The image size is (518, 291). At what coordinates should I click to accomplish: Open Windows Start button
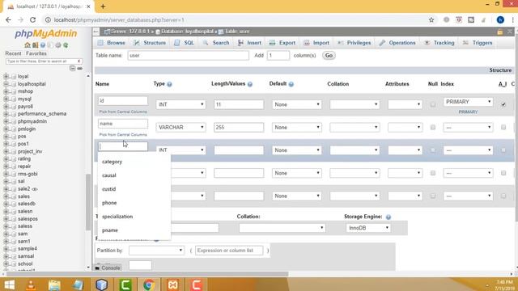(9, 285)
